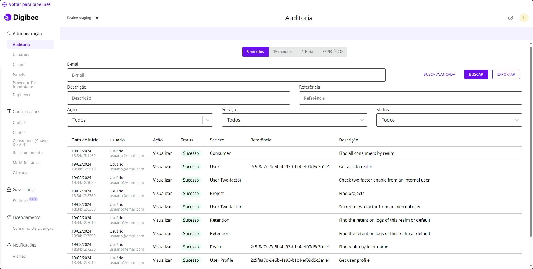Open the Serviço filter dropdown
The image size is (533, 269).
point(294,120)
